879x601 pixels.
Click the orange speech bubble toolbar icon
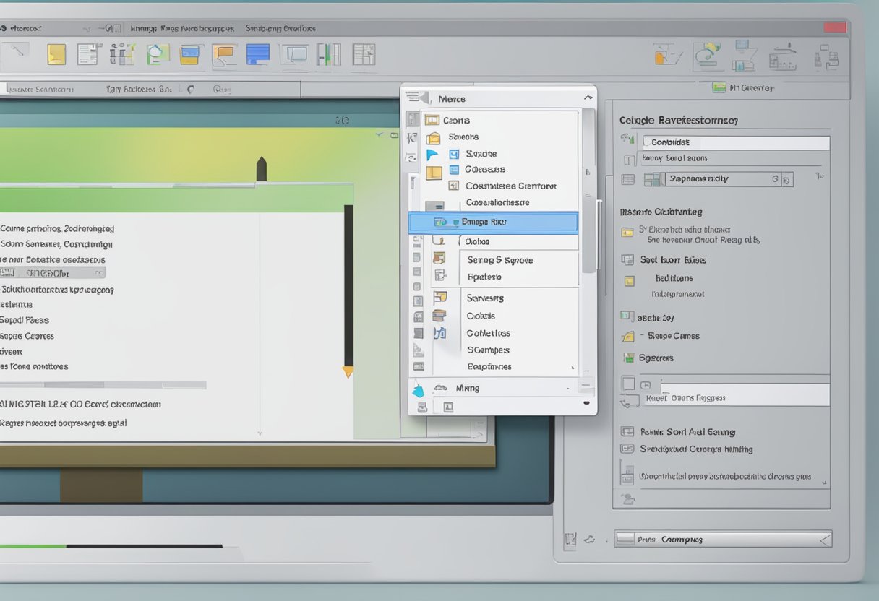click(x=224, y=55)
